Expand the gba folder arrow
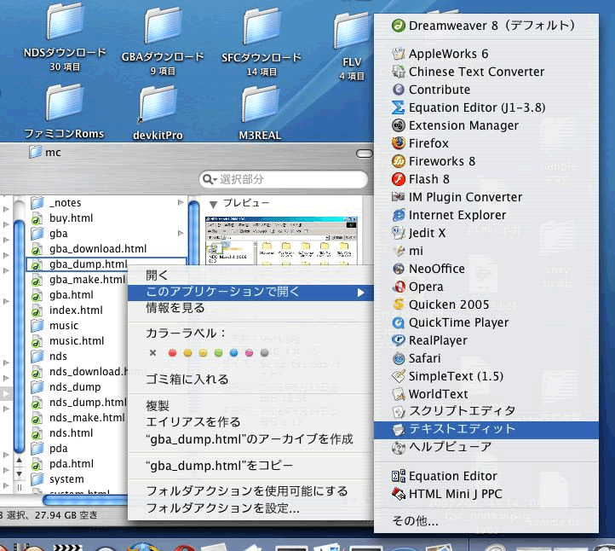 tap(181, 234)
